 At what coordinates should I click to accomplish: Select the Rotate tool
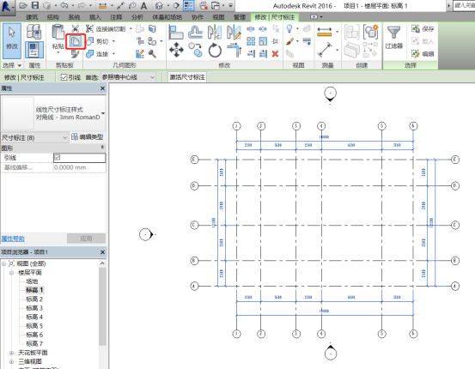click(x=215, y=51)
